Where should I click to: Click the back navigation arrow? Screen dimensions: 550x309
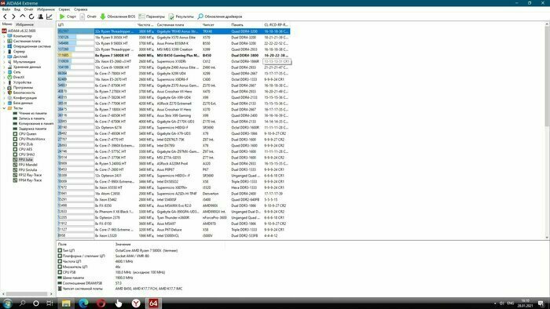pos(5,16)
